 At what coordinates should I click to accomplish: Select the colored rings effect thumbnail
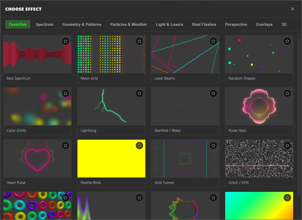tap(37, 206)
